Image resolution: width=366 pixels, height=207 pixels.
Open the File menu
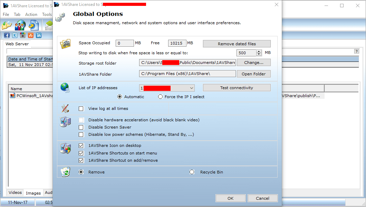pos(6,15)
